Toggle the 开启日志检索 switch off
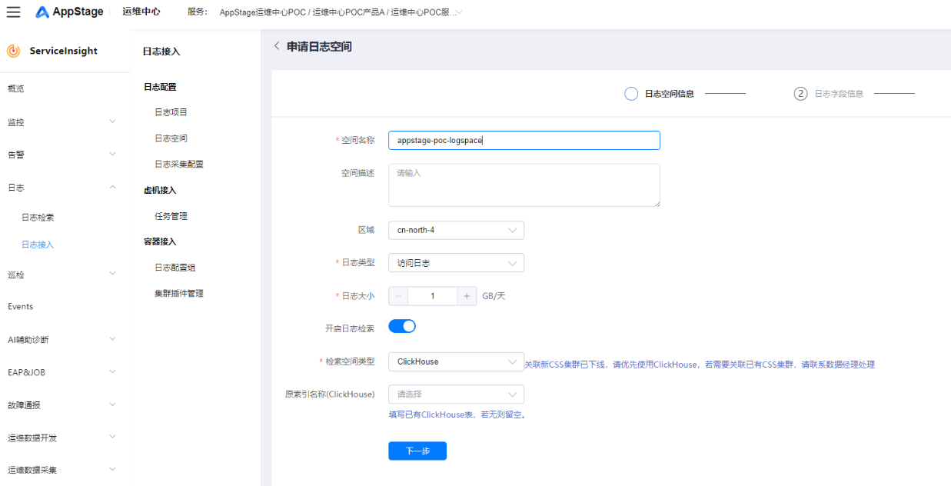The height and width of the screenshot is (486, 951). click(x=402, y=326)
